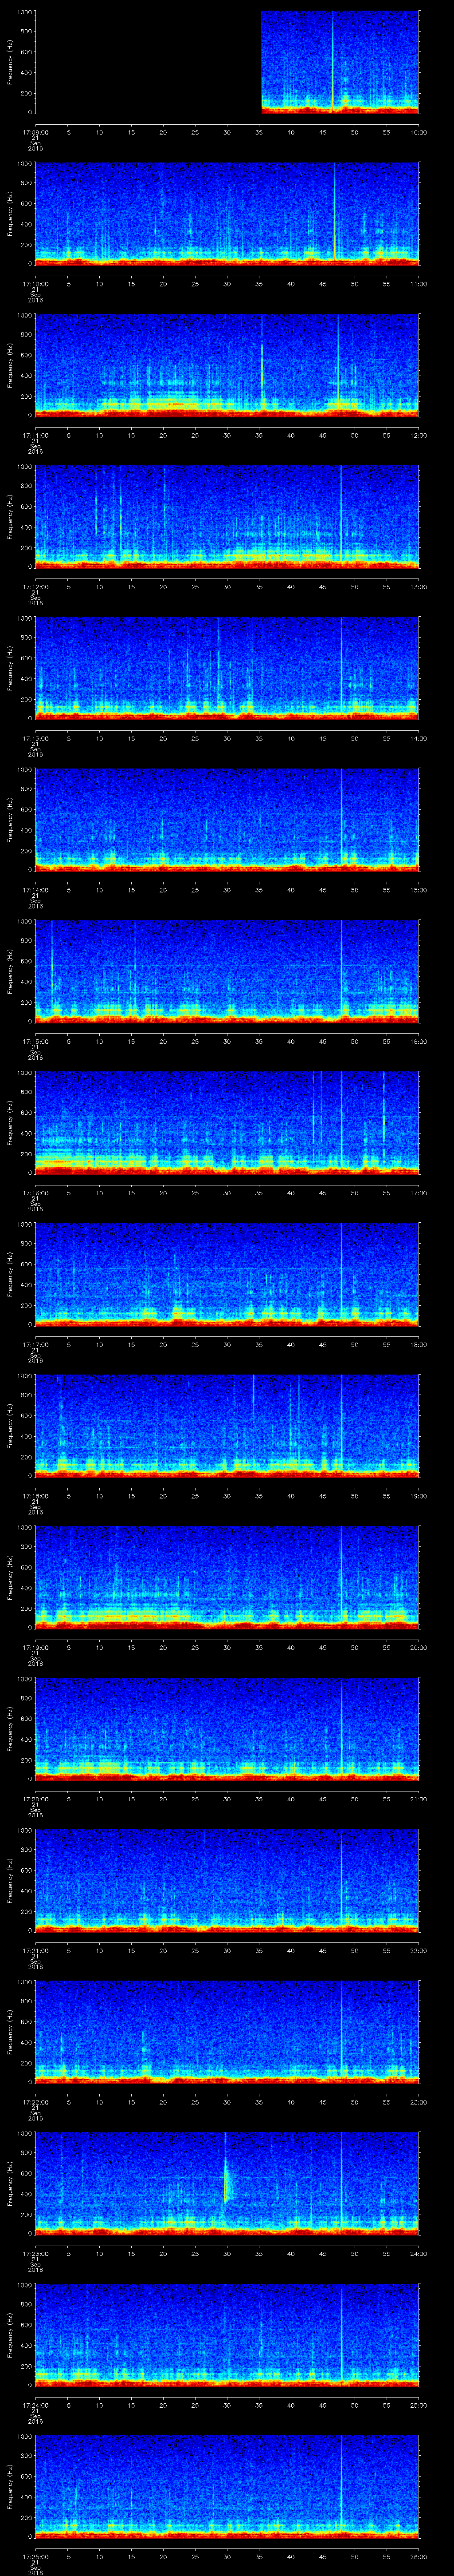Click the 17:17:00 time axis label
Viewport: 454px width, 2576px height.
tap(35, 1344)
